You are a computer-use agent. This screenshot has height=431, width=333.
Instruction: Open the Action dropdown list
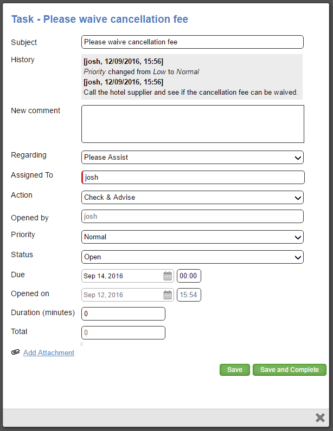point(192,198)
